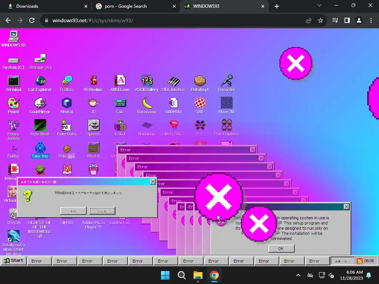
Task: Open Chrome media controls icon
Action: pyautogui.click(x=335, y=21)
